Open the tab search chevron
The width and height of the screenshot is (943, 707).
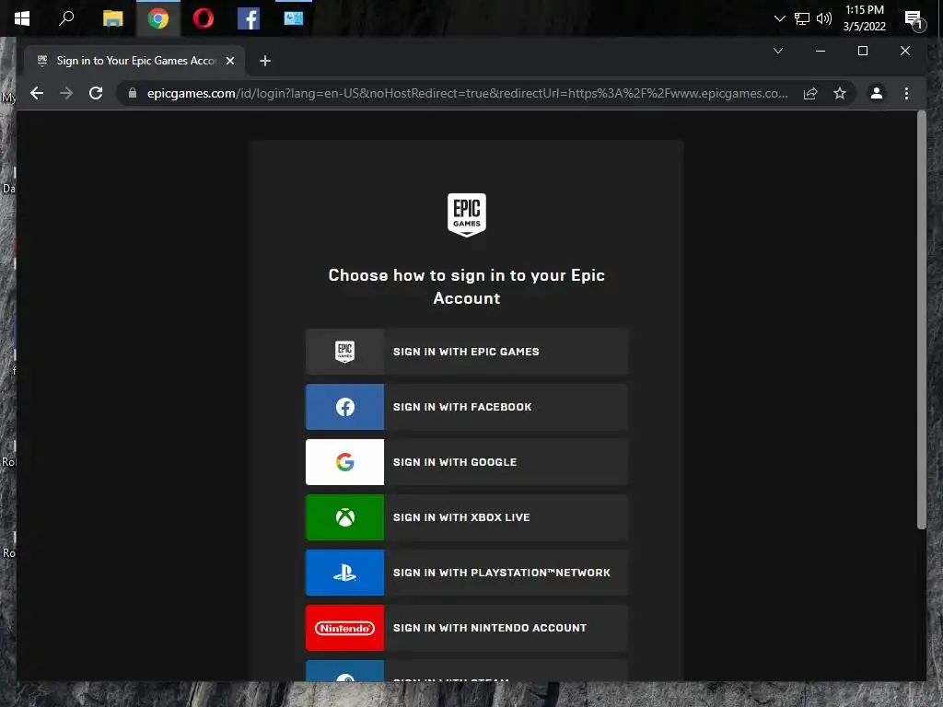[778, 51]
